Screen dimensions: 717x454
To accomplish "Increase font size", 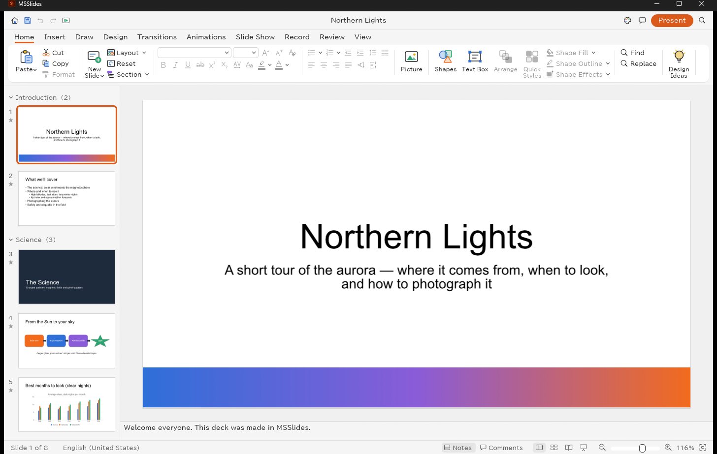I will (266, 53).
